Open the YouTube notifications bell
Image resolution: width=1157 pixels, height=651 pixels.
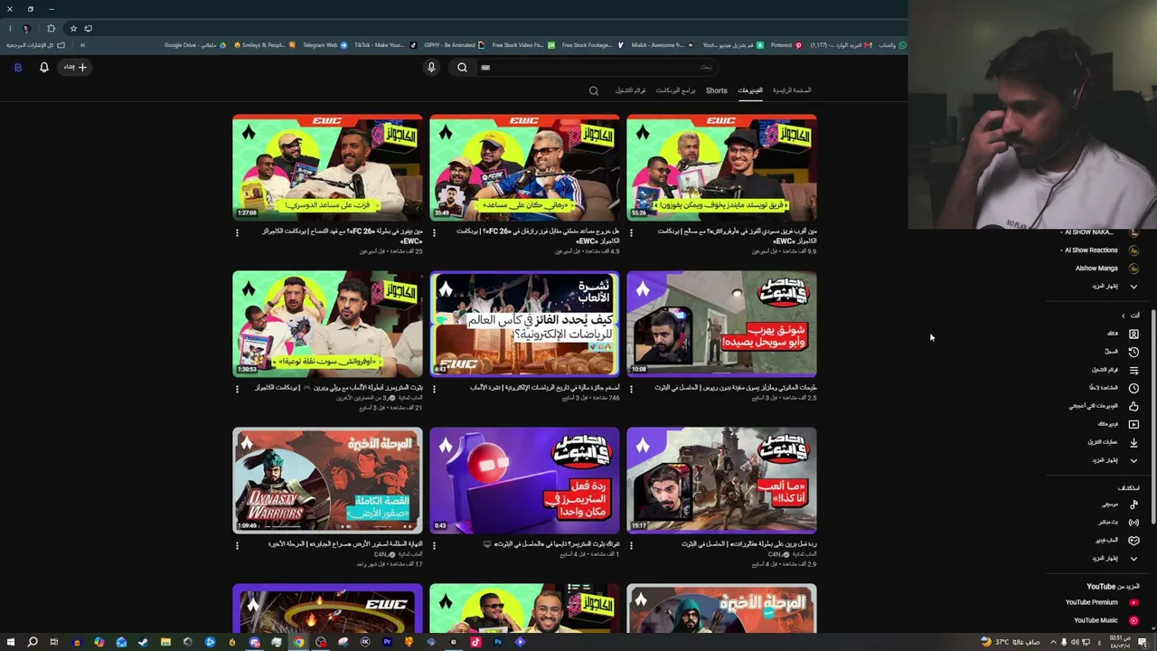(x=44, y=67)
